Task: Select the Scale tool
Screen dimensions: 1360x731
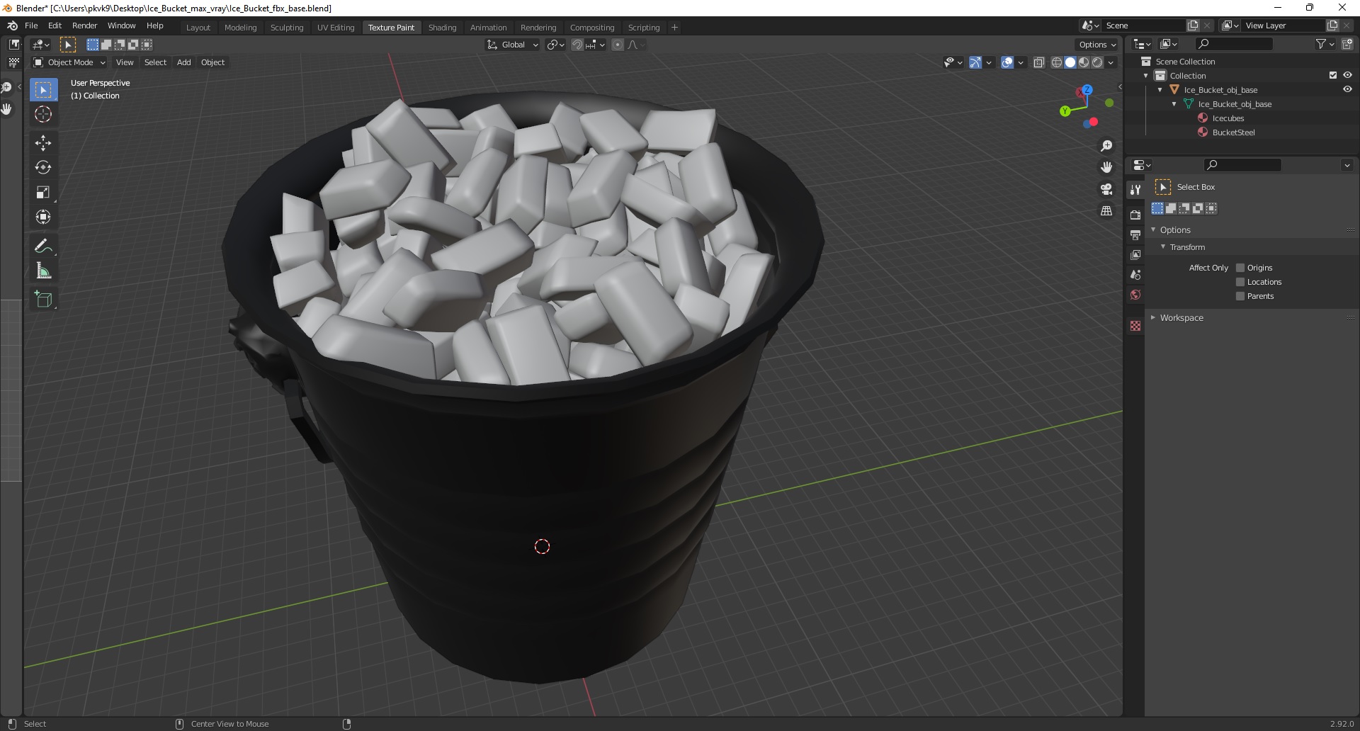Action: [x=43, y=193]
